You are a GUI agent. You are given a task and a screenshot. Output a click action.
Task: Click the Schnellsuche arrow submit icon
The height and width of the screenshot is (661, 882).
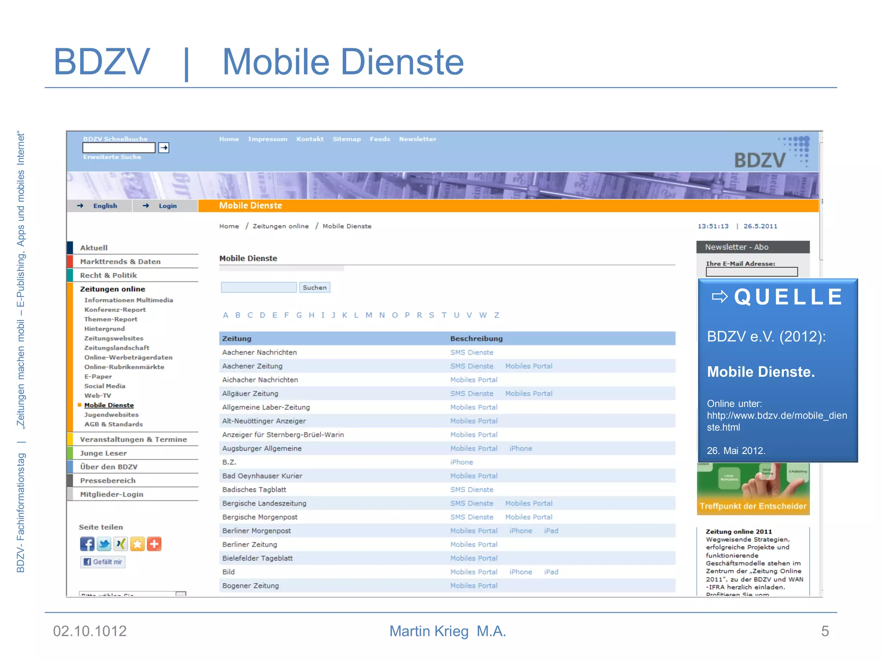coord(164,148)
